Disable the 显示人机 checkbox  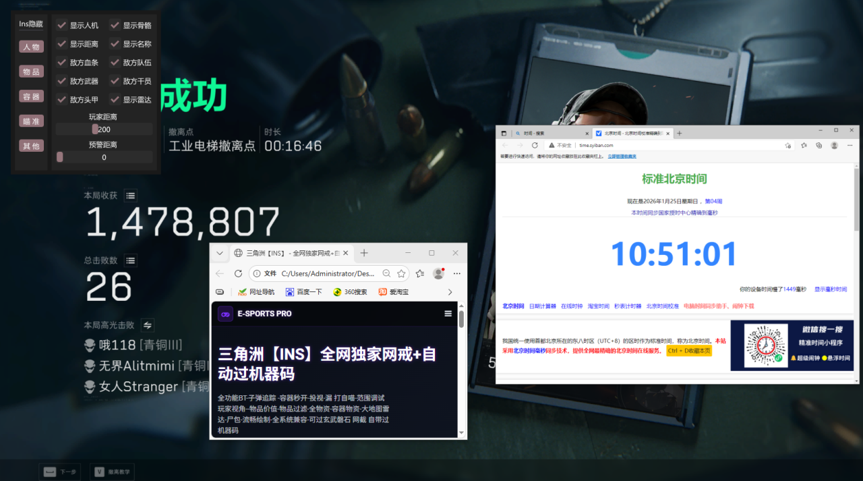[x=62, y=25]
